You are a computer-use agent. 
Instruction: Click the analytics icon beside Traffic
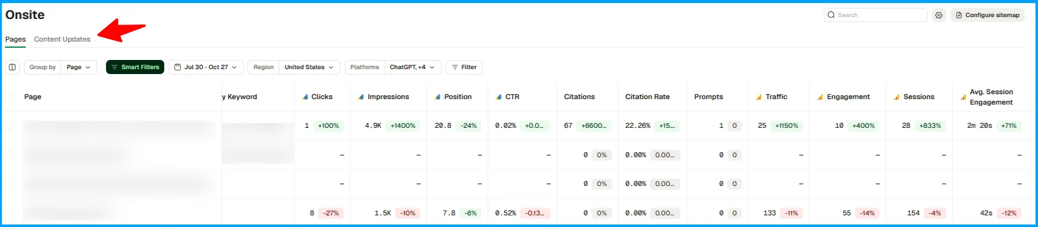[x=759, y=97]
